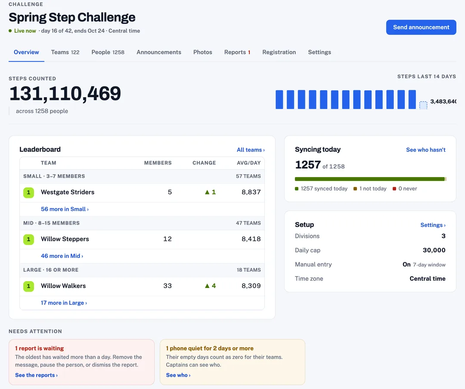Click the first bar in steps chart
465x389 pixels.
pyautogui.click(x=279, y=99)
